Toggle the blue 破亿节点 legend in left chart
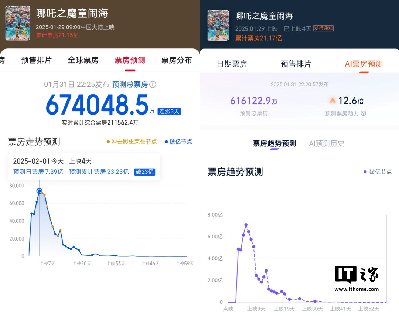 (178, 142)
